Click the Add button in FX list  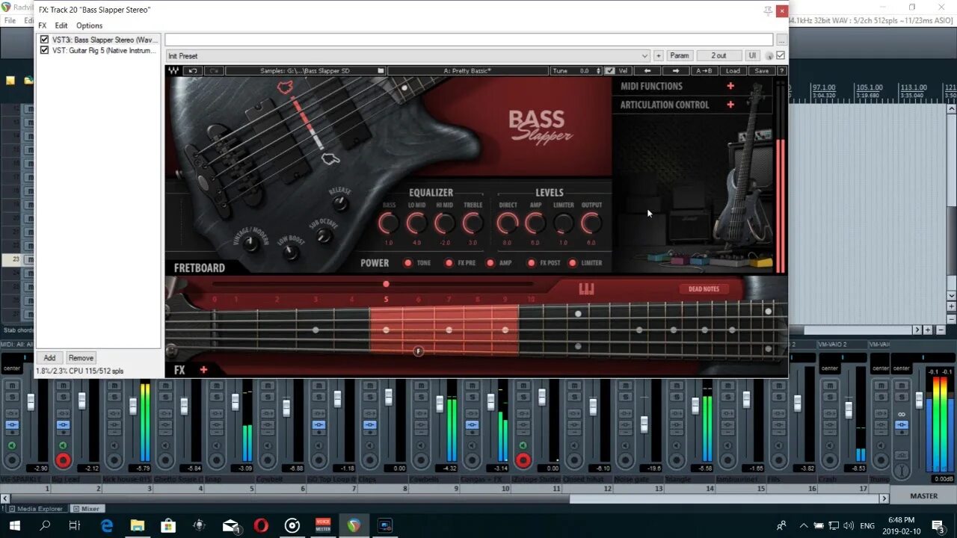[x=49, y=358]
